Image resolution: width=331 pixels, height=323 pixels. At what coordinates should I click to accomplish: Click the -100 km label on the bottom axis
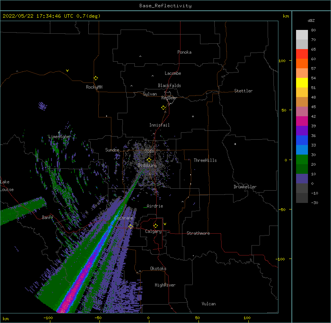[x=48, y=318]
